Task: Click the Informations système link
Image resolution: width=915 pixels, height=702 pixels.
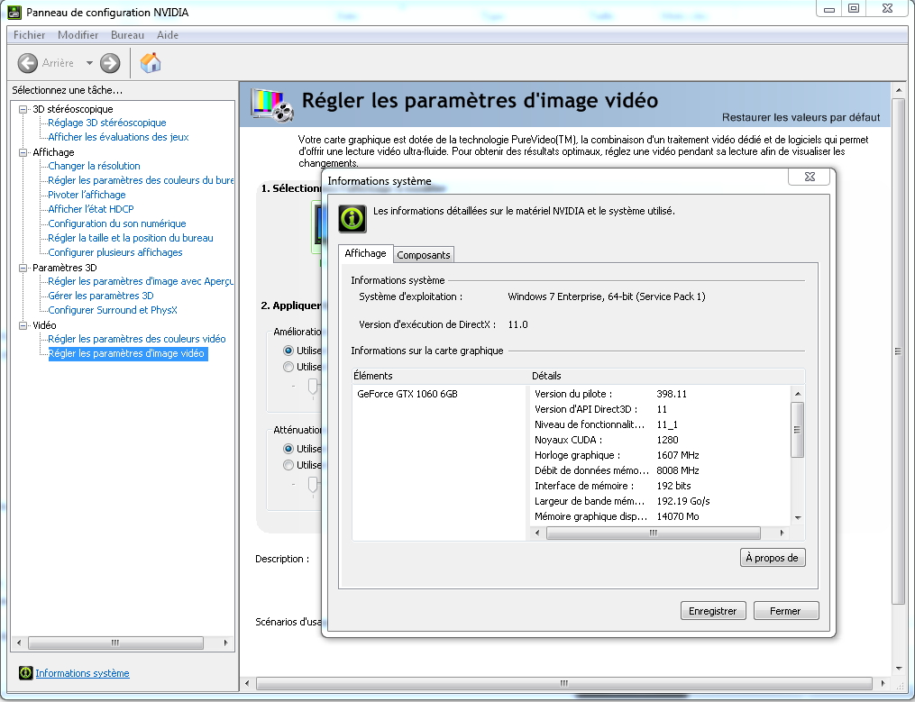Action: pos(82,673)
